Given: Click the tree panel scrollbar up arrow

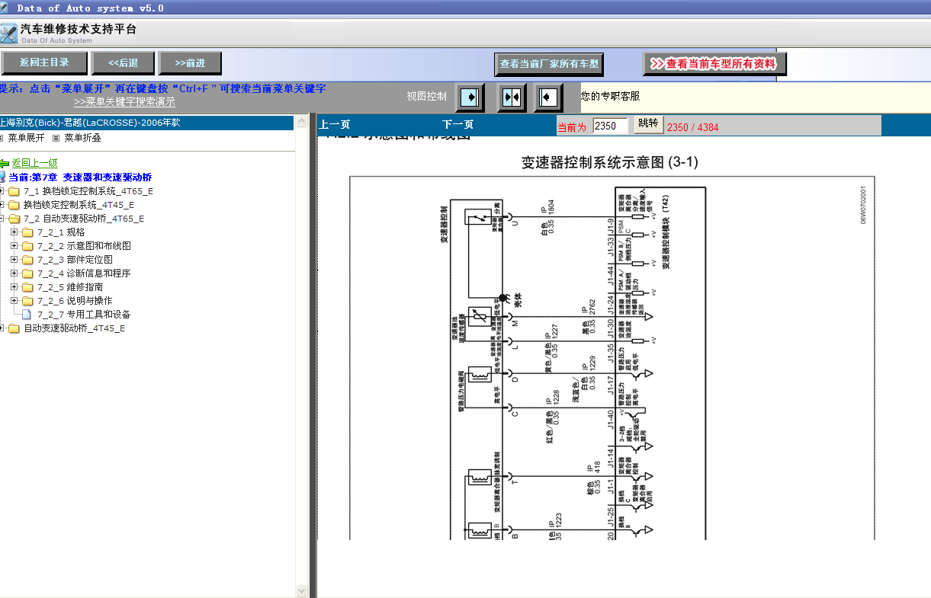Looking at the screenshot, I should [x=301, y=123].
